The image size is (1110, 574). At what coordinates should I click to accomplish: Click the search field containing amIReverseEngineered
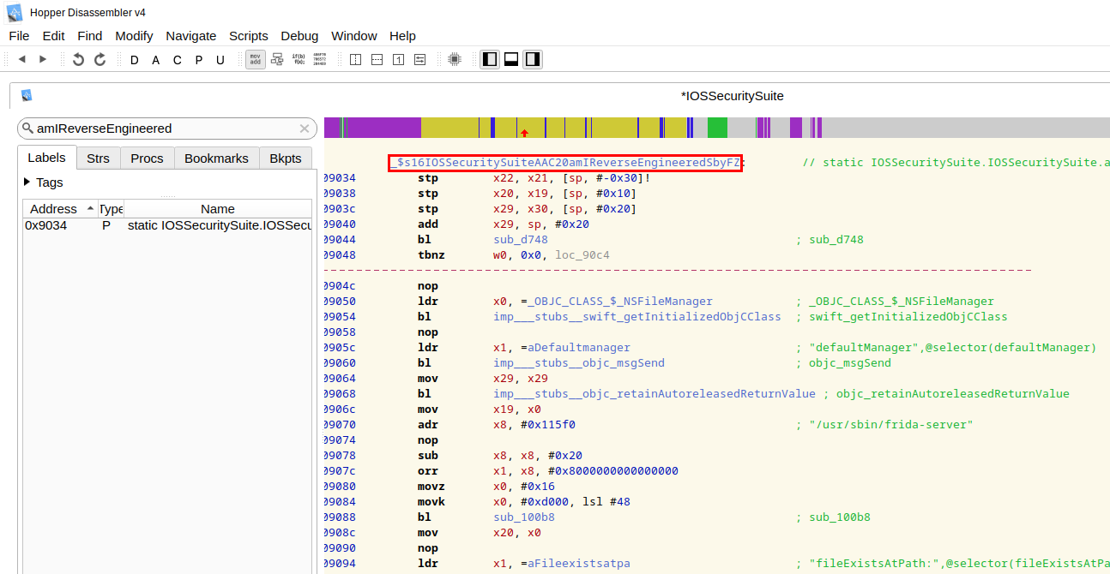click(x=167, y=129)
